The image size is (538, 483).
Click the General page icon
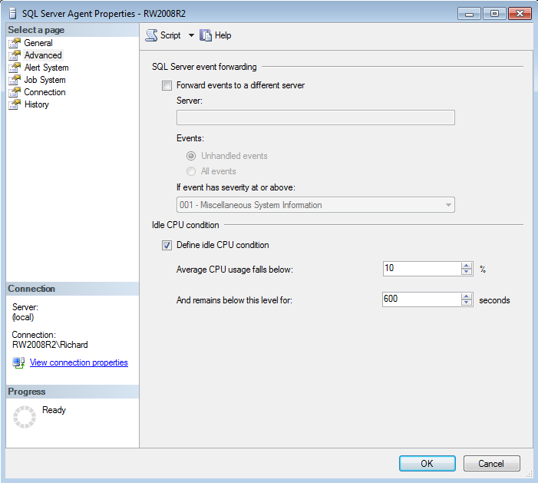point(14,43)
